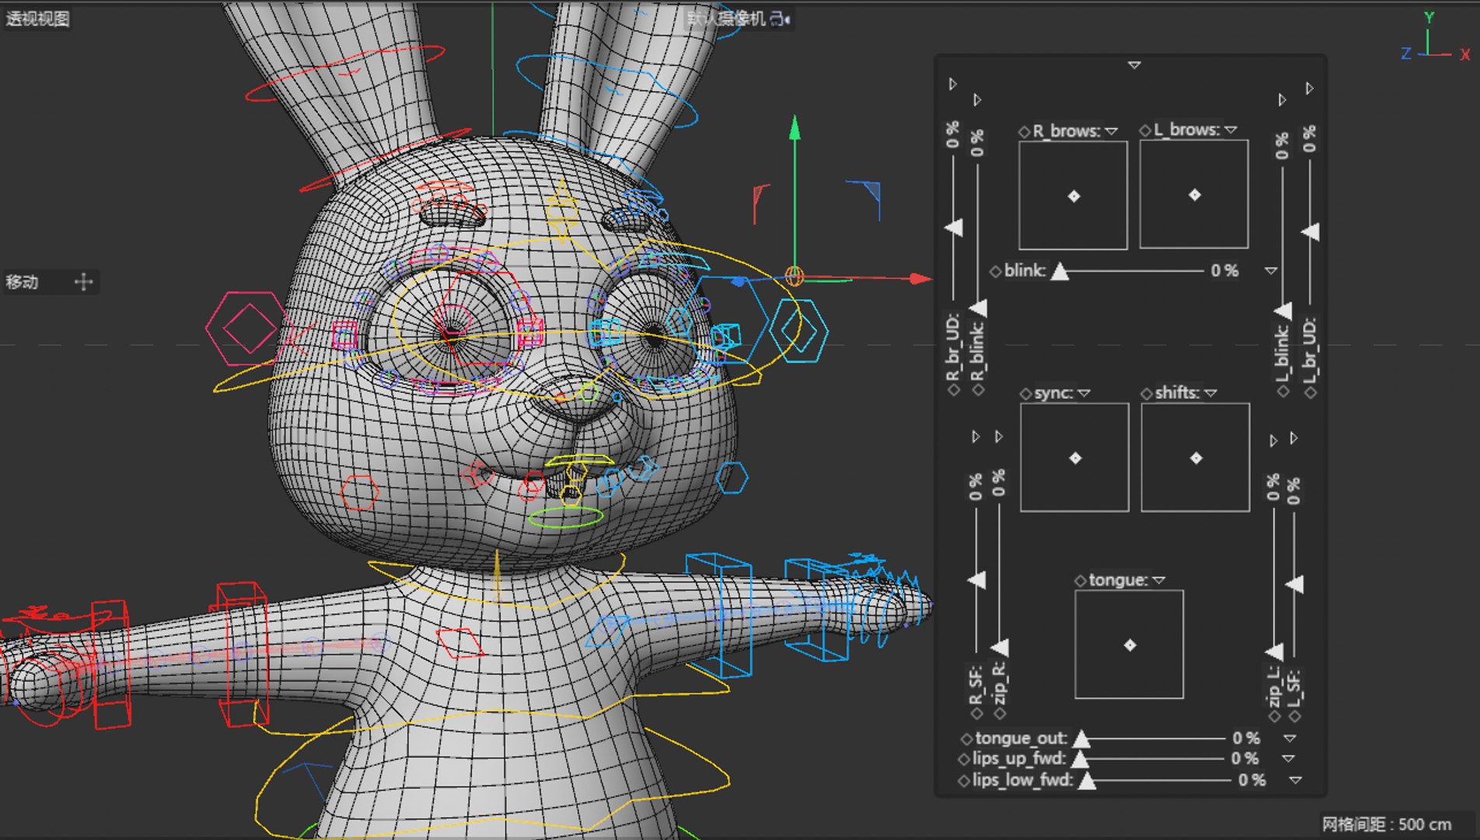Set a keyframe on the blink slider diamond
The width and height of the screenshot is (1480, 840).
[996, 271]
